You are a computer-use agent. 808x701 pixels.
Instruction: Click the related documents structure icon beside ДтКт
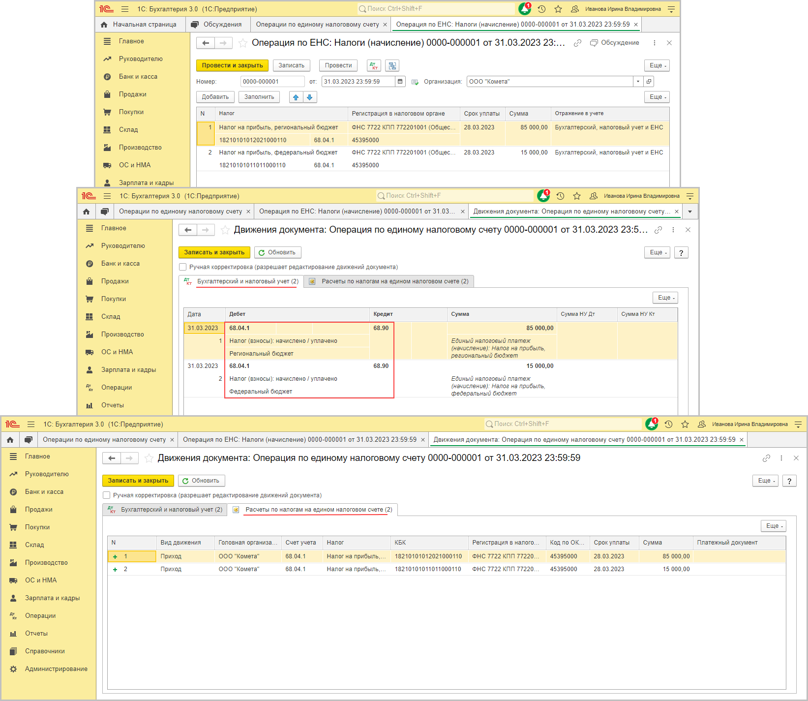(392, 65)
